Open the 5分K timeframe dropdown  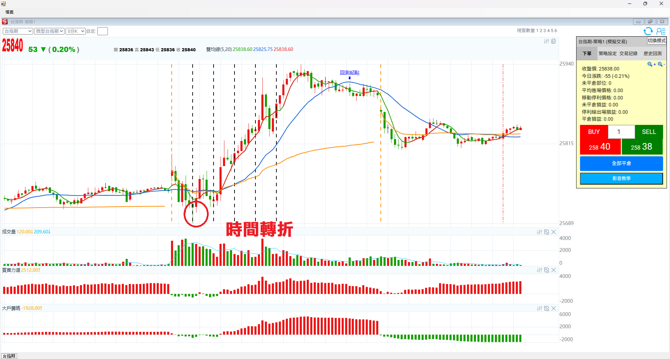tap(76, 31)
